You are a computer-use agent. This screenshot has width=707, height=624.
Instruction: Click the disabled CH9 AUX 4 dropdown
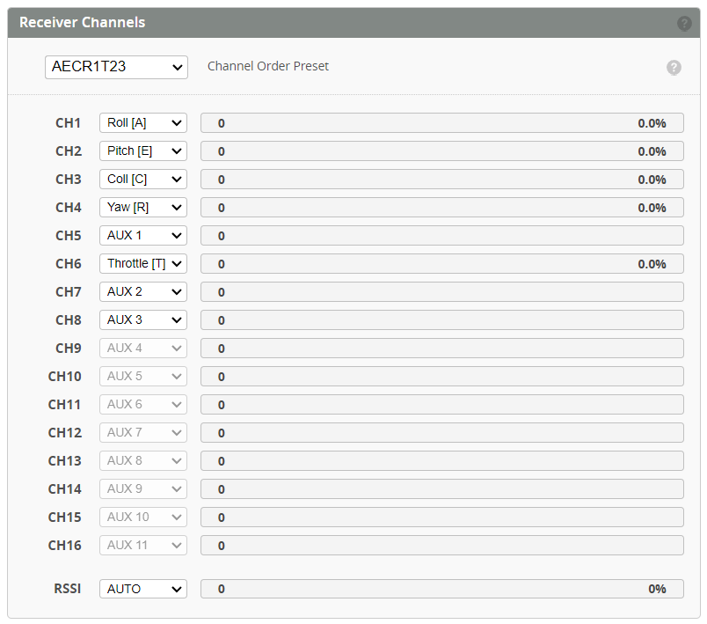[142, 348]
